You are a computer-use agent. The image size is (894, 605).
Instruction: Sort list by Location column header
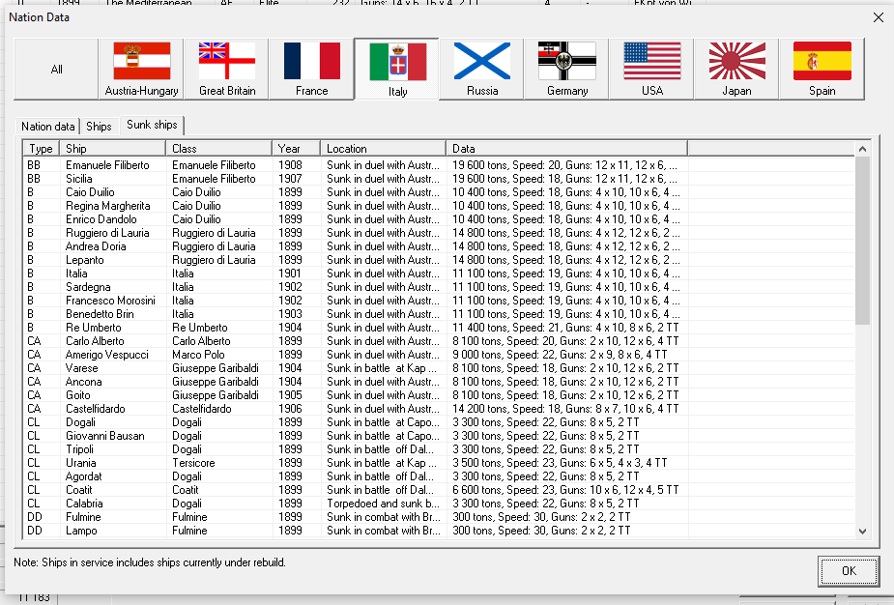point(383,148)
